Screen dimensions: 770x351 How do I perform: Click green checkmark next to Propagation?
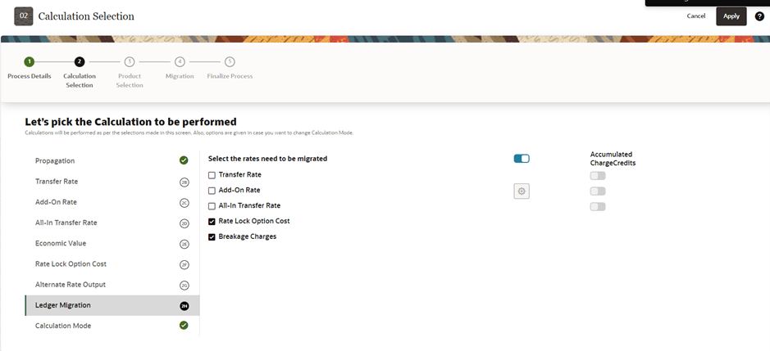(184, 160)
